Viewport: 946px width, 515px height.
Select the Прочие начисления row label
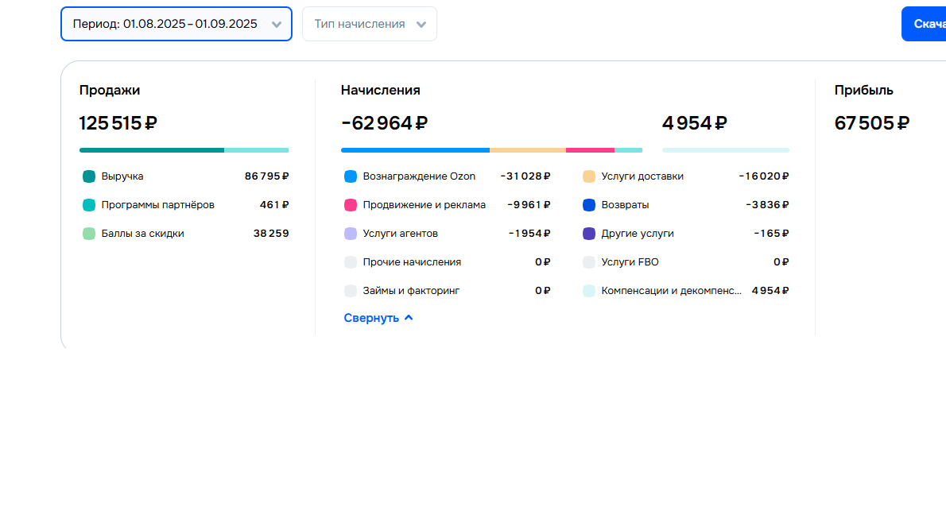point(412,262)
